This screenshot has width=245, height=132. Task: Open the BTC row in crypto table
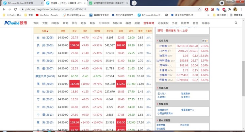(x=182, y=46)
